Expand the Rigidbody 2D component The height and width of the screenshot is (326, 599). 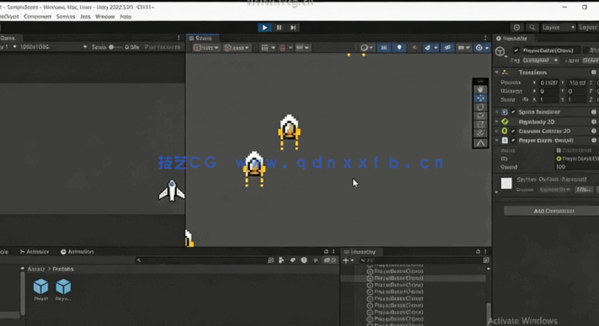click(497, 121)
